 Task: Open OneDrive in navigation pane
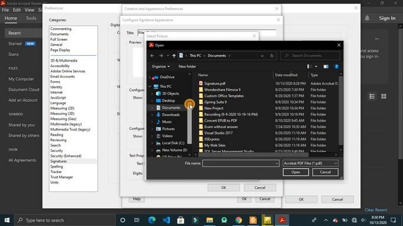pyautogui.click(x=167, y=77)
